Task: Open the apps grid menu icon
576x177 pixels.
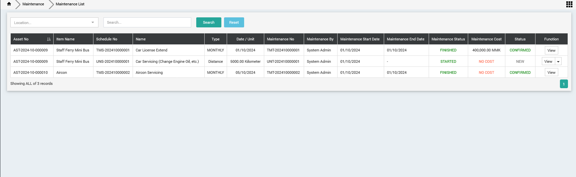Action: coord(569,4)
